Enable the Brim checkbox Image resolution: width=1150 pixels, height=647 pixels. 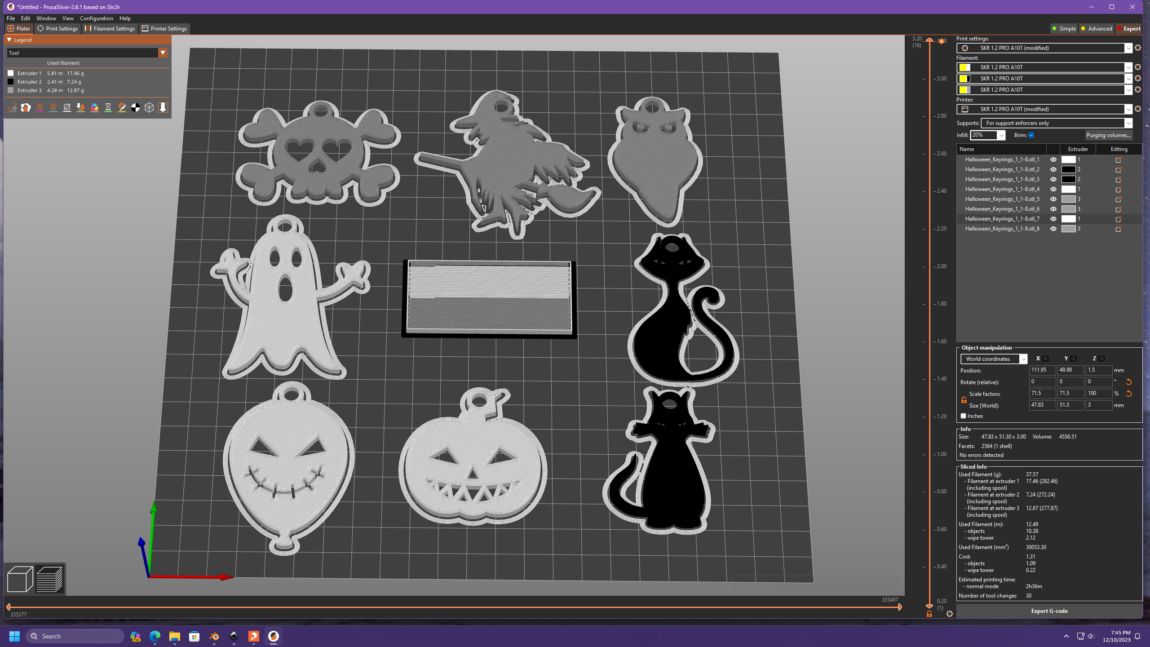1031,135
